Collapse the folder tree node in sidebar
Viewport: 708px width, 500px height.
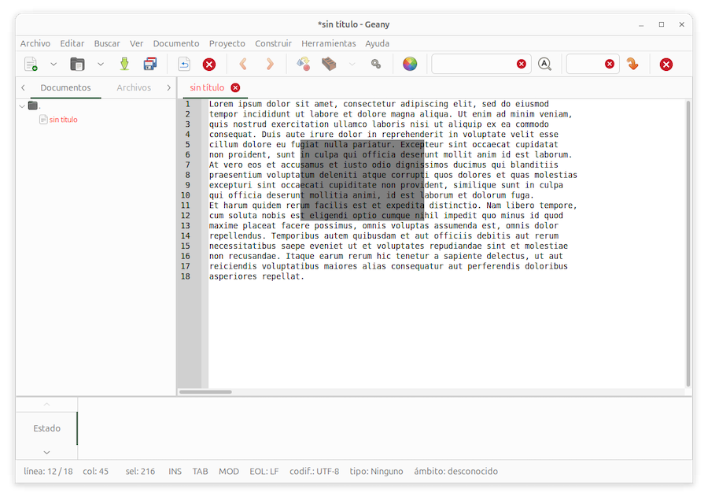tap(22, 106)
